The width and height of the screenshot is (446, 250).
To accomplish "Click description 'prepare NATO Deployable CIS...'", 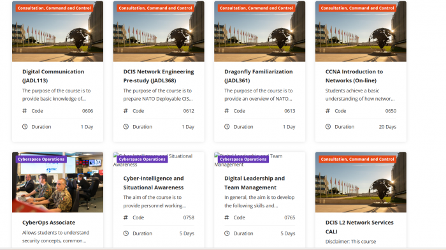I will (158, 99).
